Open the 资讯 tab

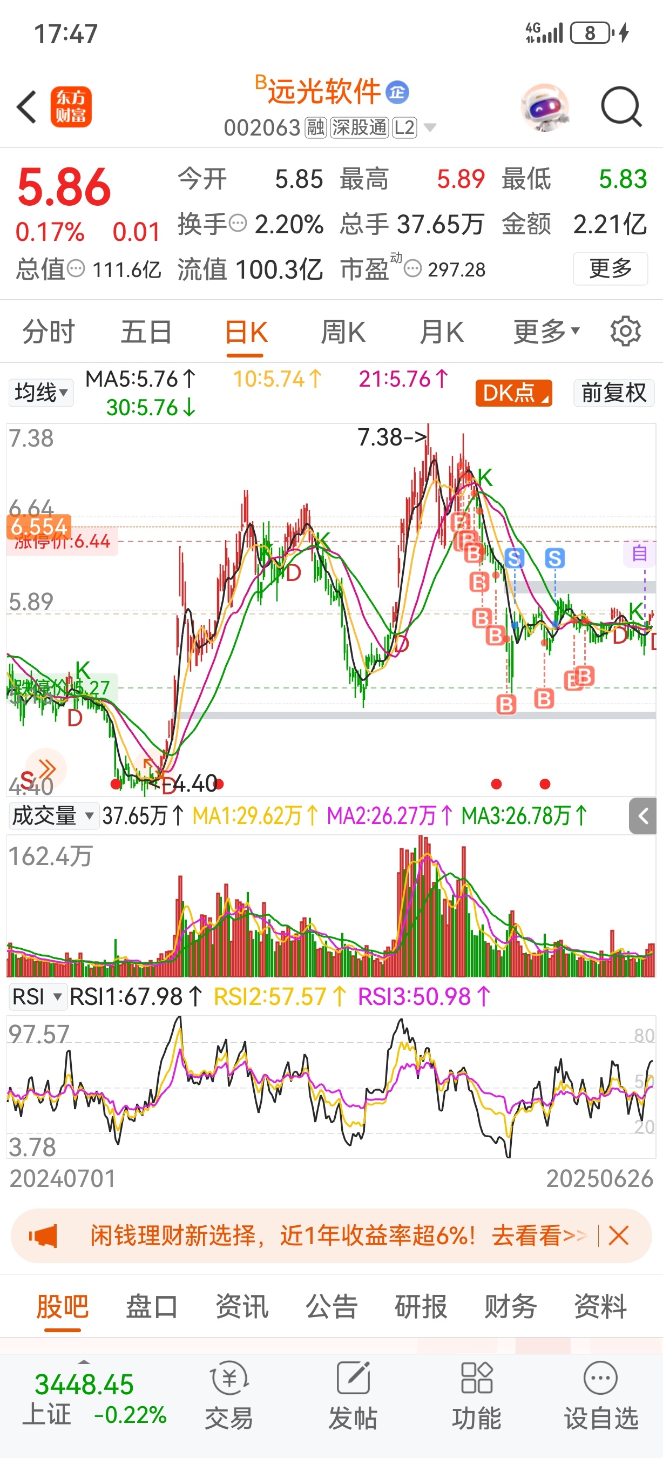(x=241, y=1306)
